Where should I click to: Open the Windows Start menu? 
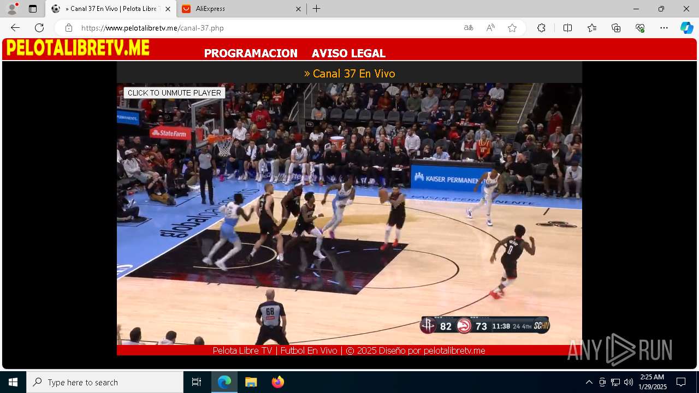coord(13,382)
